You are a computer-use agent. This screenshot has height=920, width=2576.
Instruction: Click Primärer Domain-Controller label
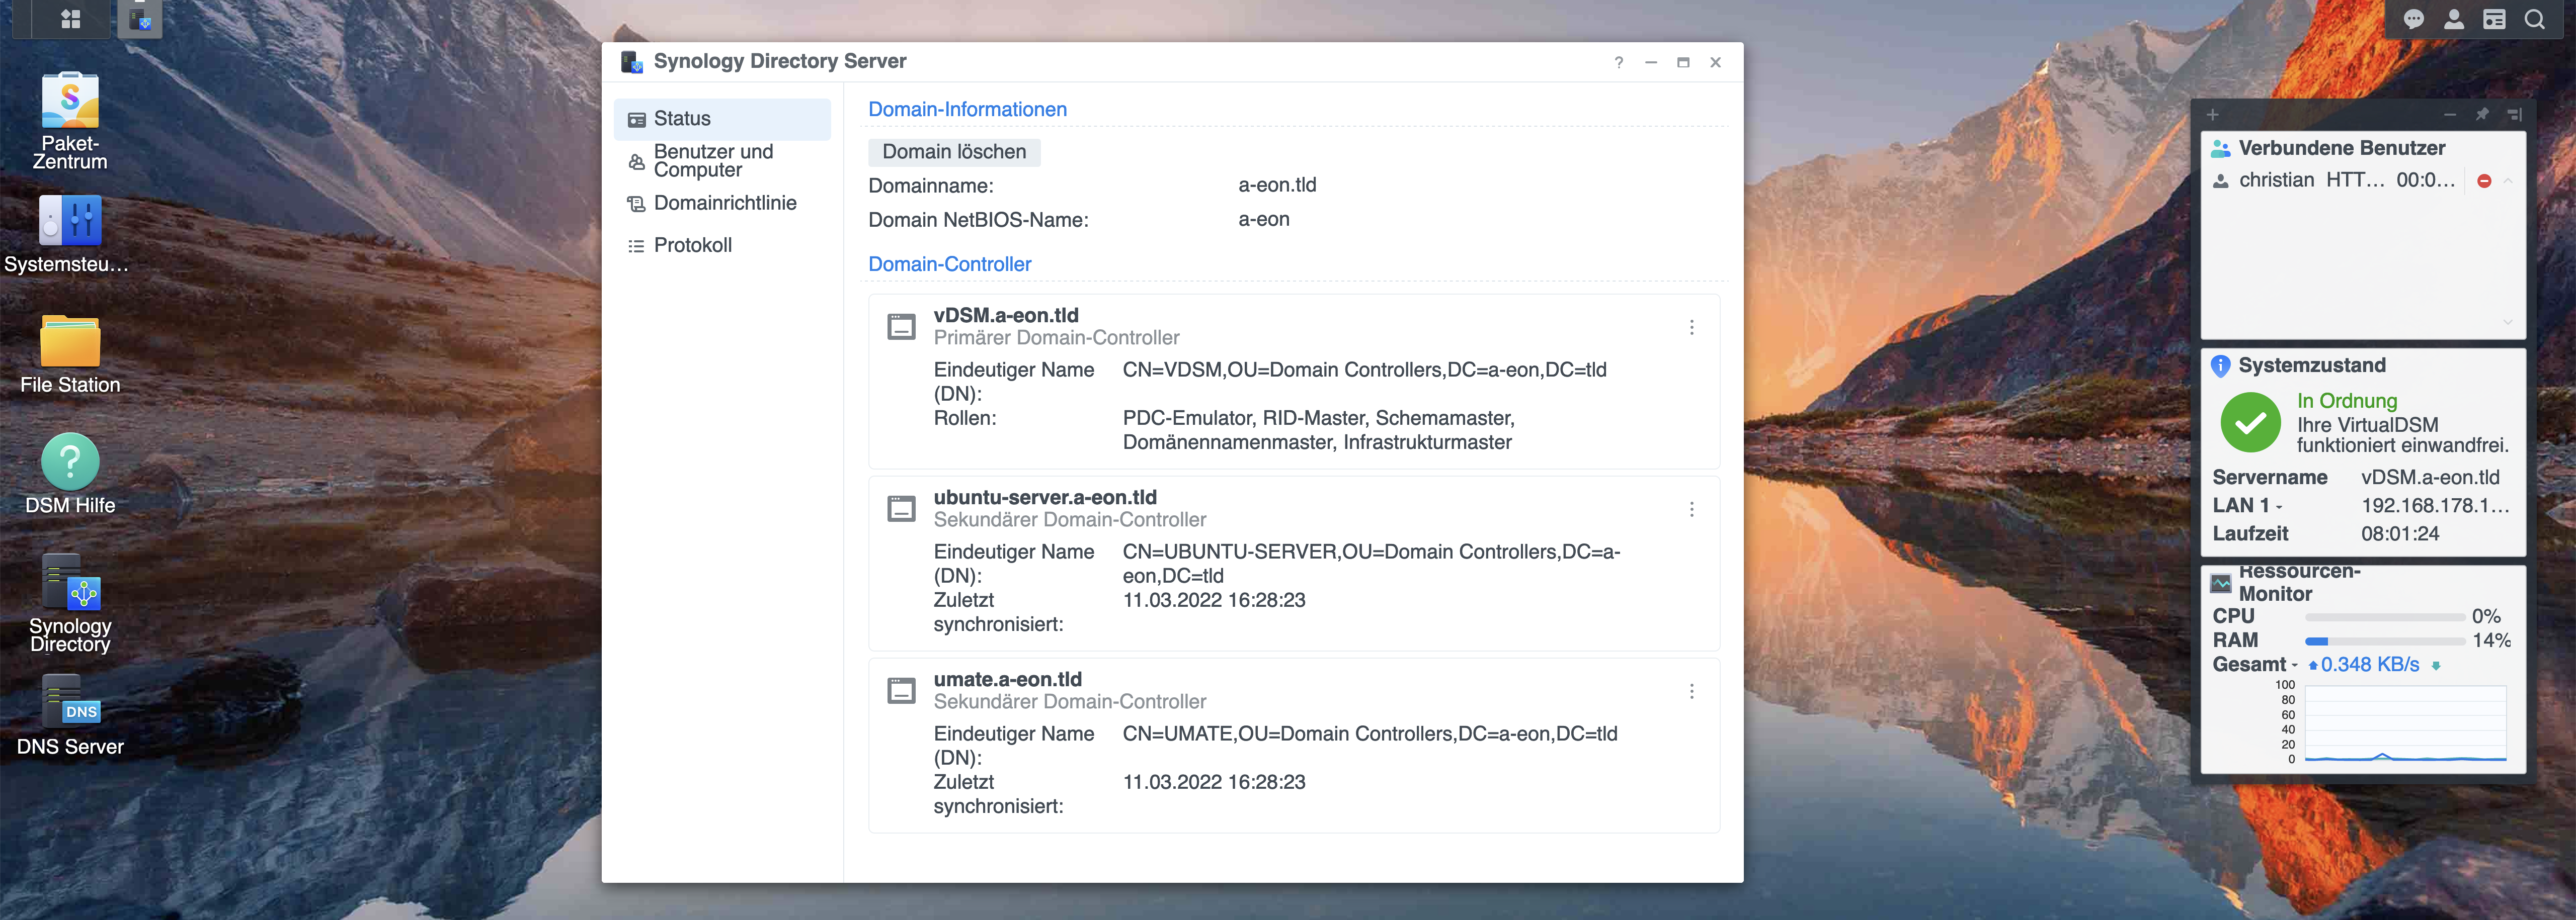(x=1056, y=338)
